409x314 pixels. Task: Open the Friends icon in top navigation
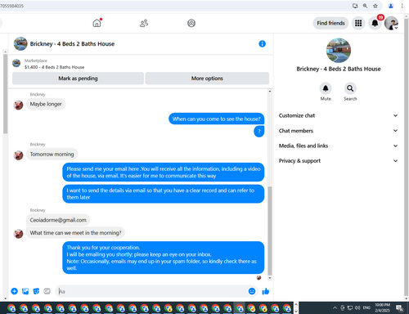pos(144,23)
